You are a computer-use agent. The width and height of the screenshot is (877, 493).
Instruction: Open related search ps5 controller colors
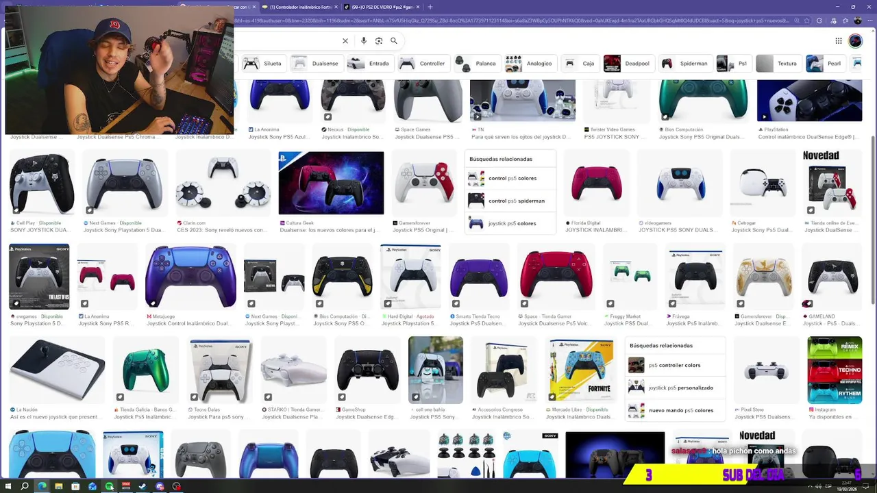tap(675, 366)
